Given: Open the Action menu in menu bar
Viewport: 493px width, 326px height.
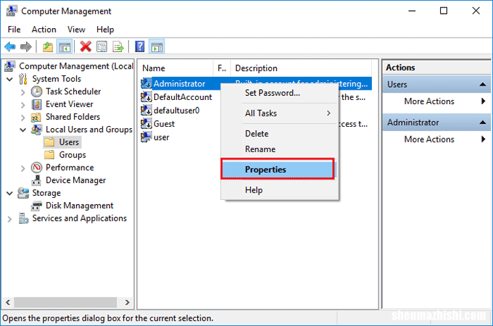Looking at the screenshot, I should (44, 29).
